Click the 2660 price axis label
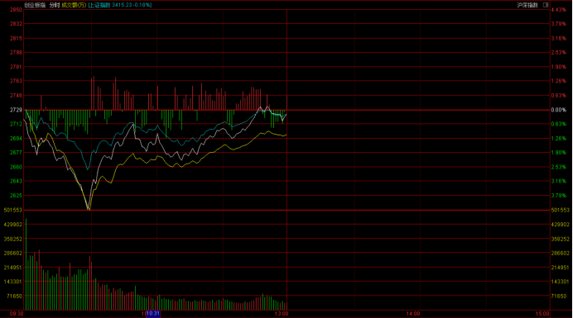The height and width of the screenshot is (318, 573). (x=16, y=167)
